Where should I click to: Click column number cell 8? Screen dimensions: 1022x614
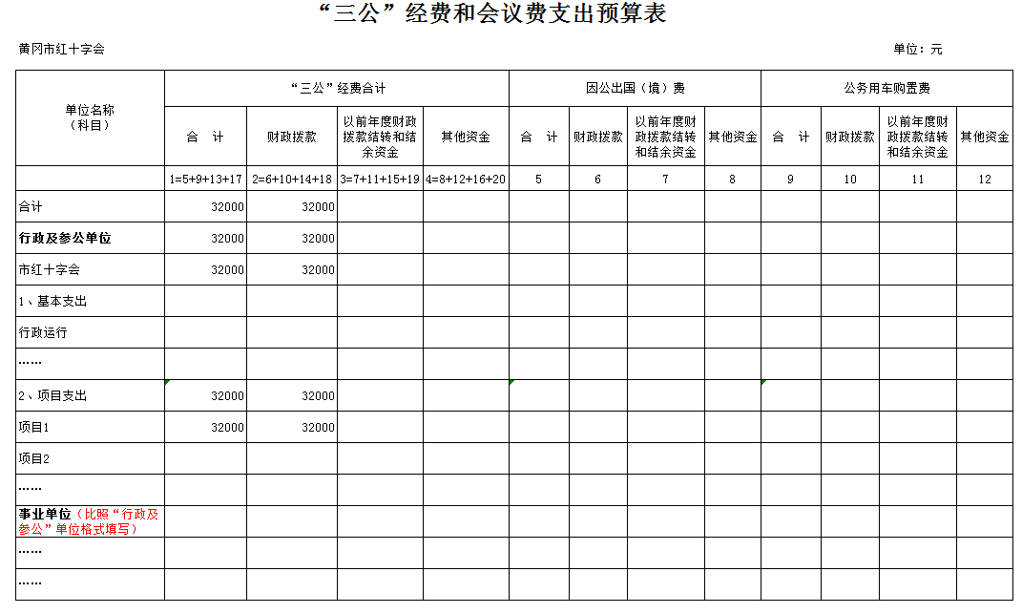pos(733,179)
